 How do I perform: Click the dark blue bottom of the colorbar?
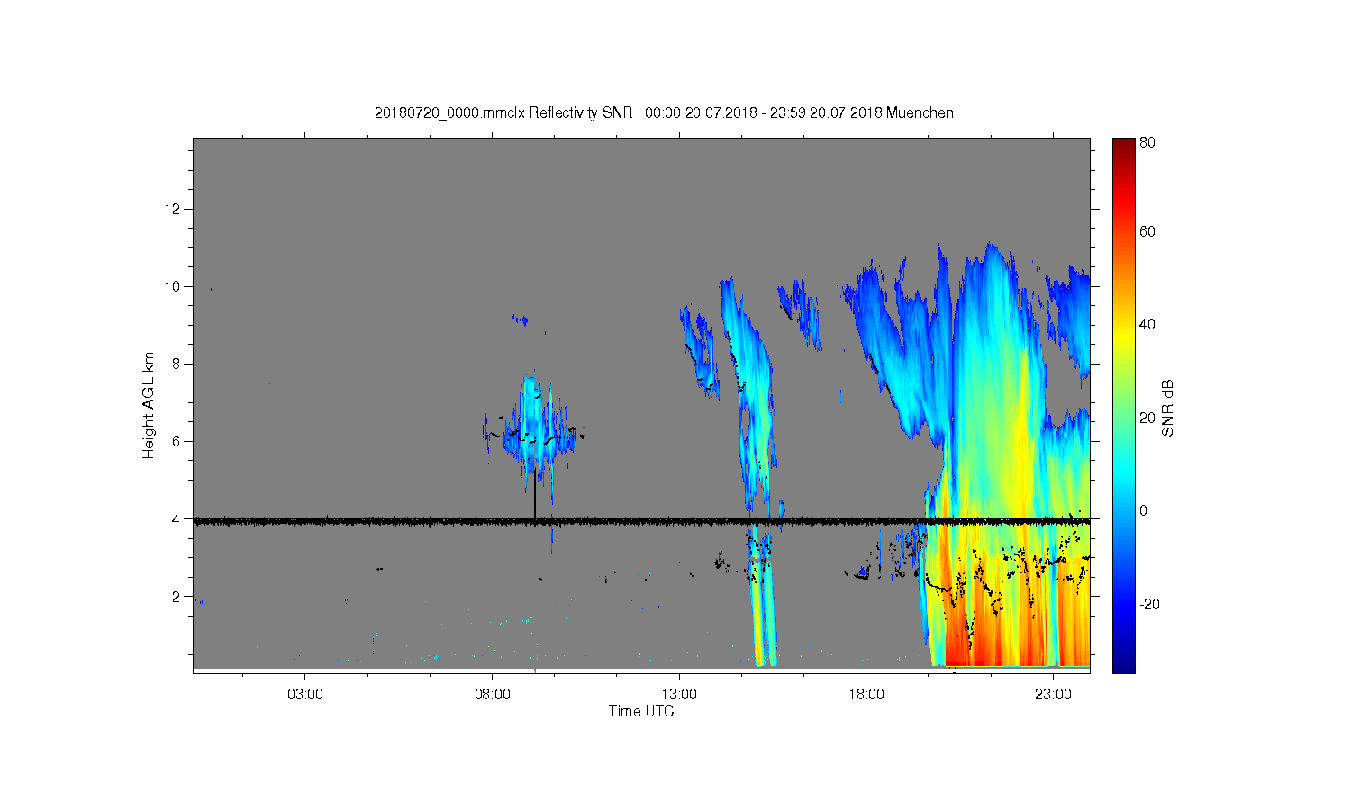point(1123,664)
